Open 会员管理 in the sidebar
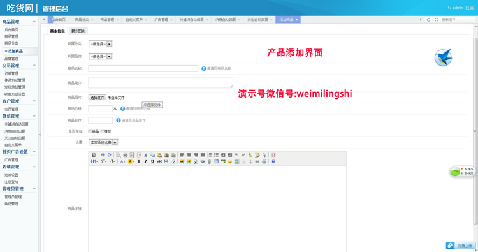This screenshot has height=252, width=478. coord(11,109)
